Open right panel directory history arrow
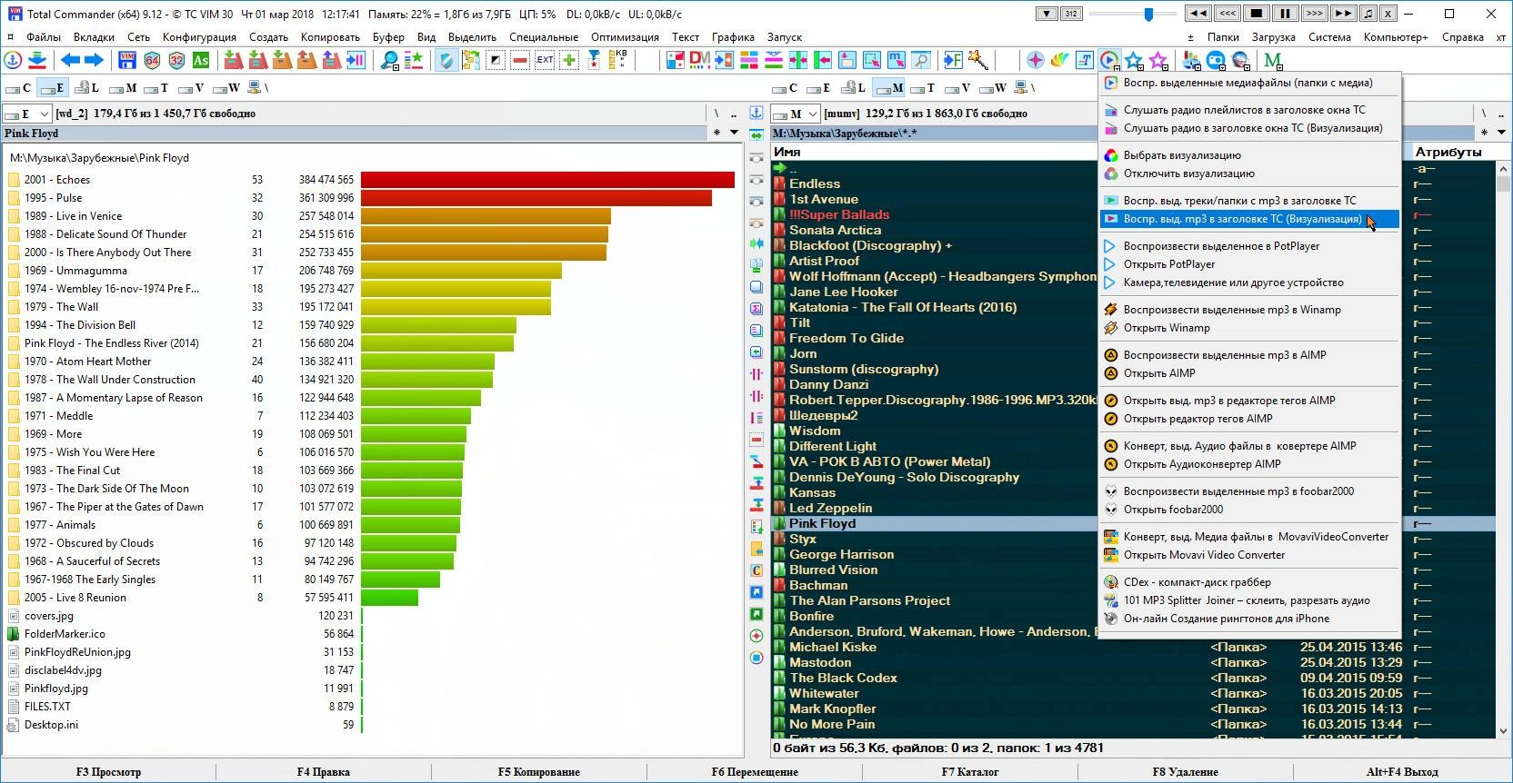The width and height of the screenshot is (1513, 783). 1501,133
